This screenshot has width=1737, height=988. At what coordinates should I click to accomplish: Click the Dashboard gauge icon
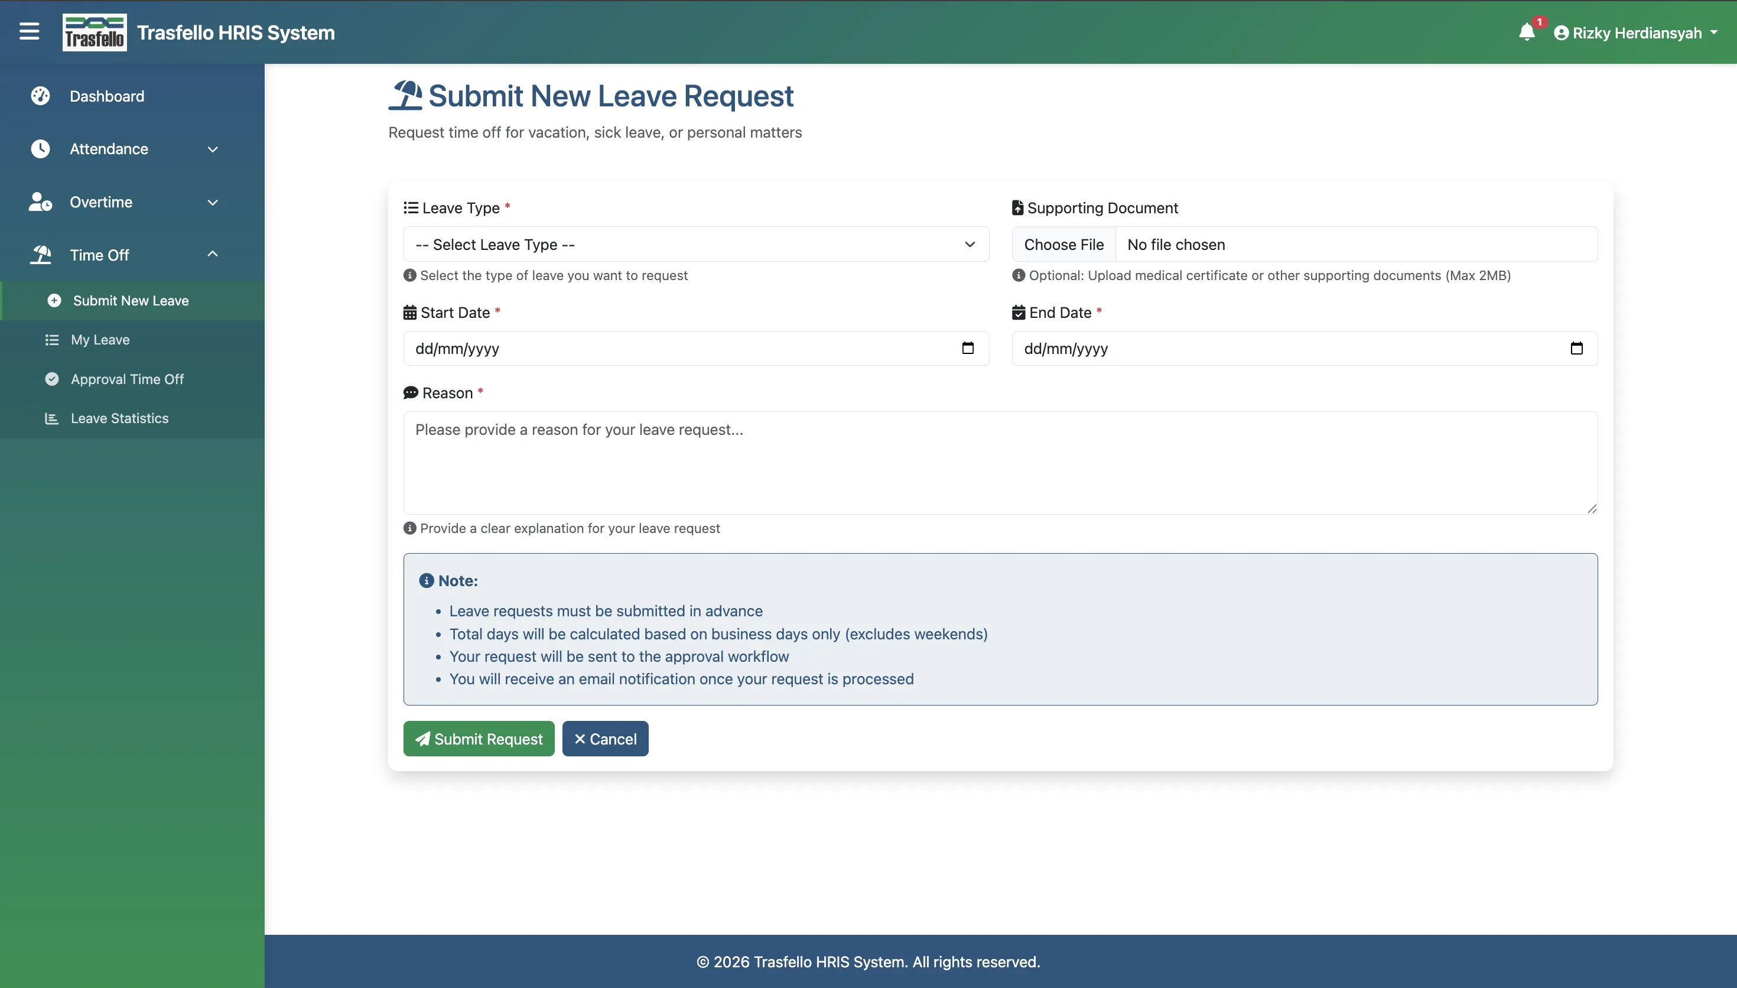[40, 96]
